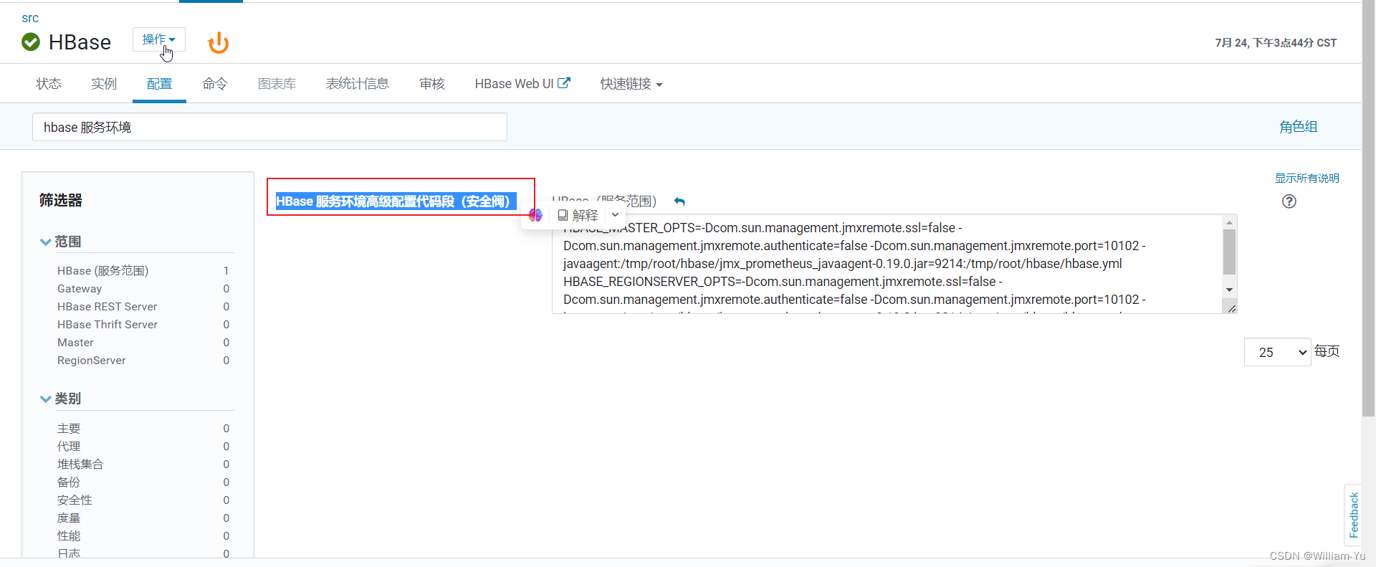Image resolution: width=1376 pixels, height=567 pixels.
Task: Click the text area resize grip corner
Action: (x=1231, y=308)
